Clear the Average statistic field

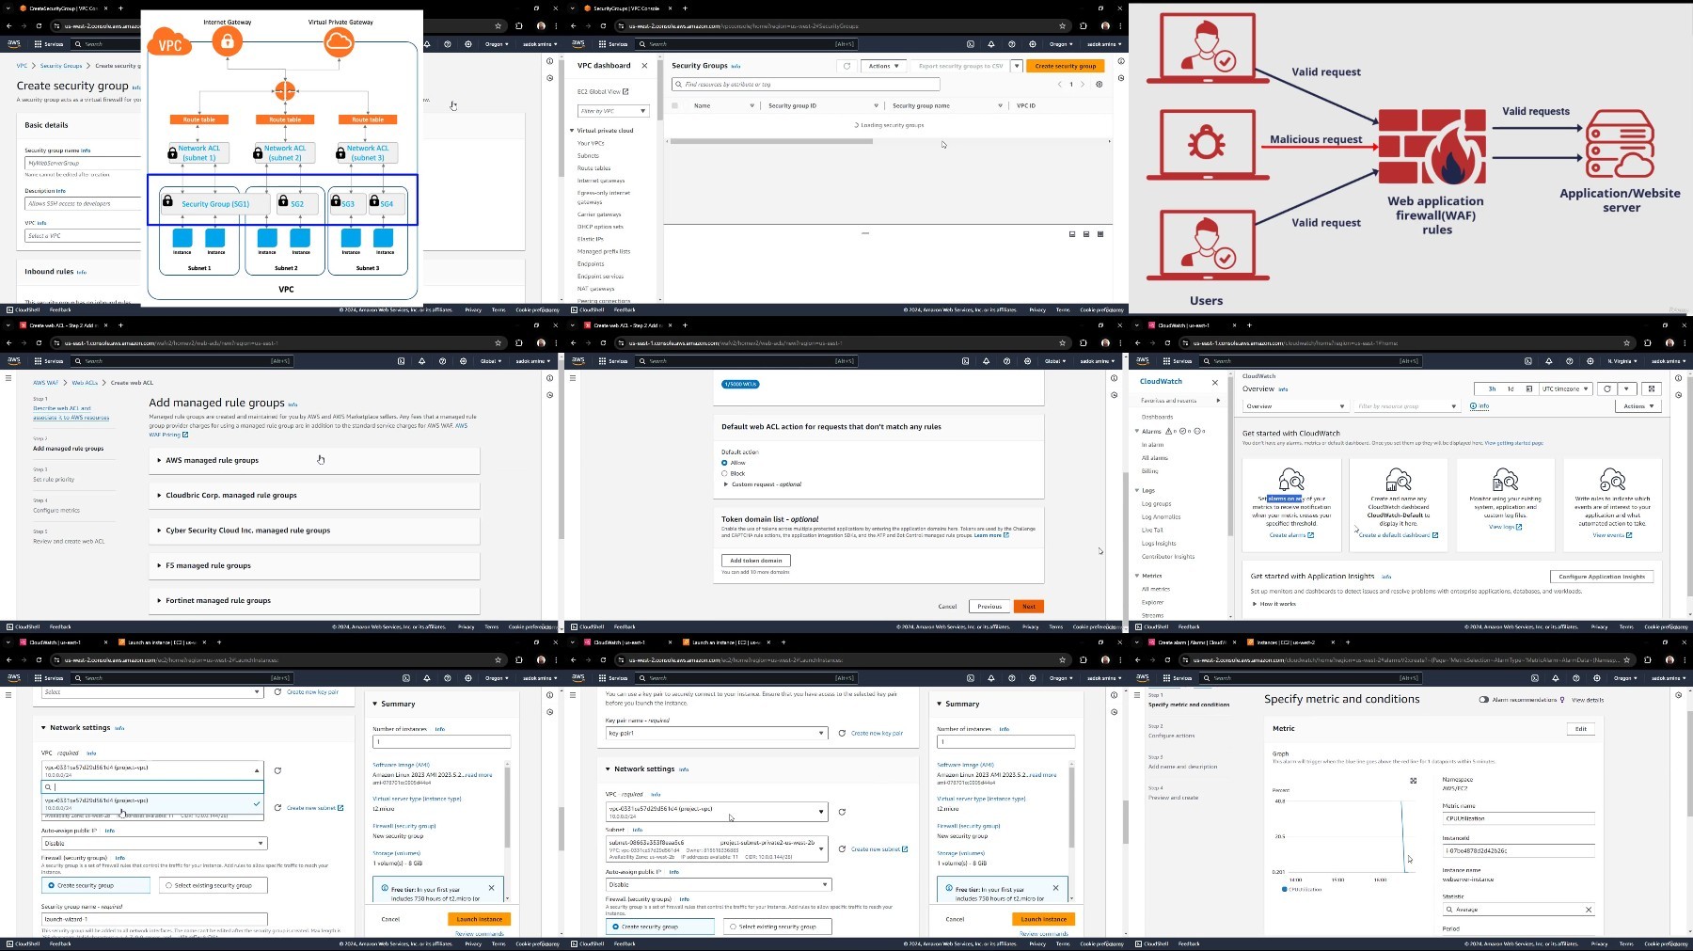pos(1589,910)
